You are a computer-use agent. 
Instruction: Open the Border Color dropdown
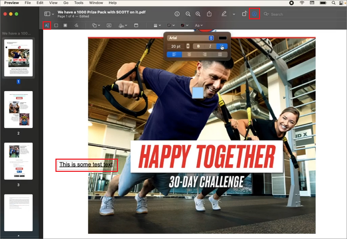click(171, 25)
